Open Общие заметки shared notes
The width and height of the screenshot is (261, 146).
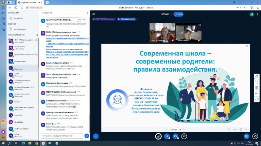[x=20, y=29]
